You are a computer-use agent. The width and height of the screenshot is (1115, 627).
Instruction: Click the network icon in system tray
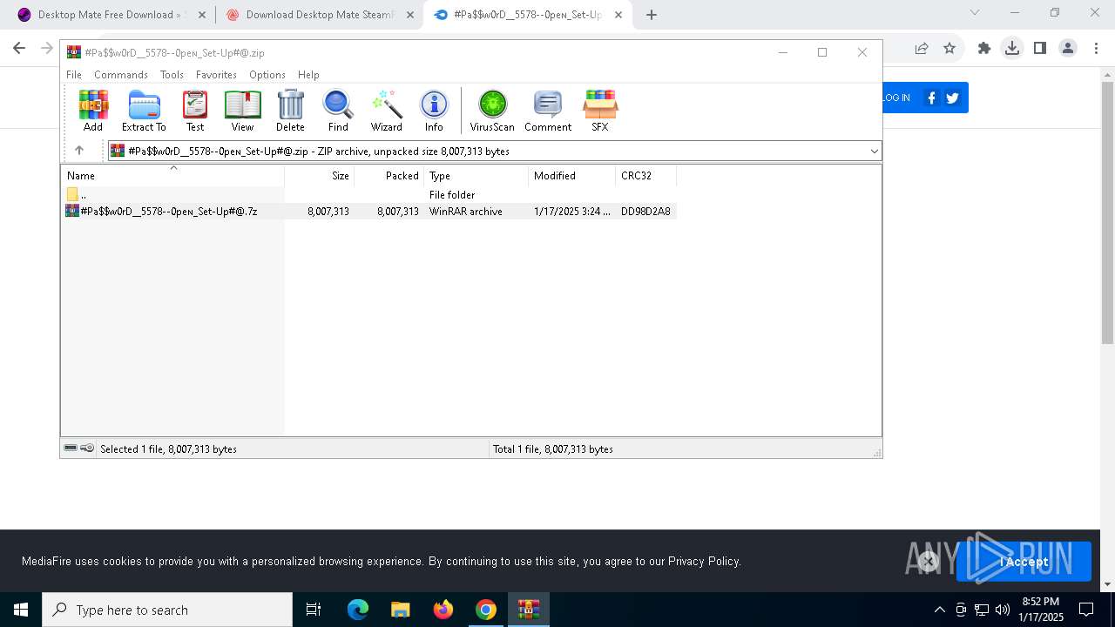tap(982, 610)
